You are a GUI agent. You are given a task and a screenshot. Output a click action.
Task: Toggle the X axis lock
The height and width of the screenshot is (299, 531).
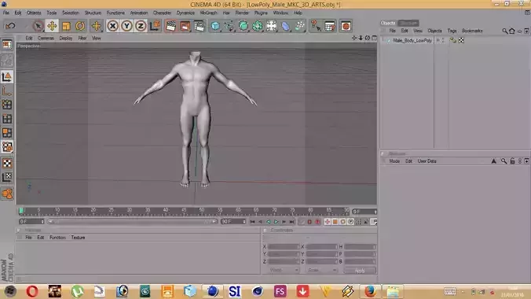click(113, 26)
